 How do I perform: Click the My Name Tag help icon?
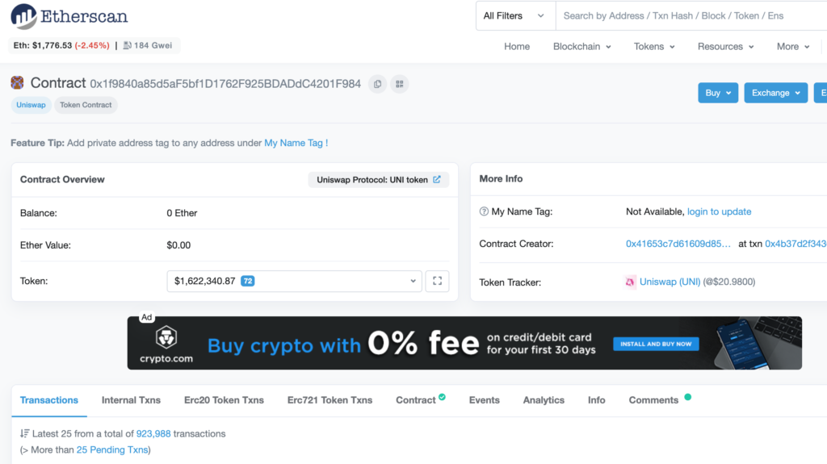tap(484, 211)
